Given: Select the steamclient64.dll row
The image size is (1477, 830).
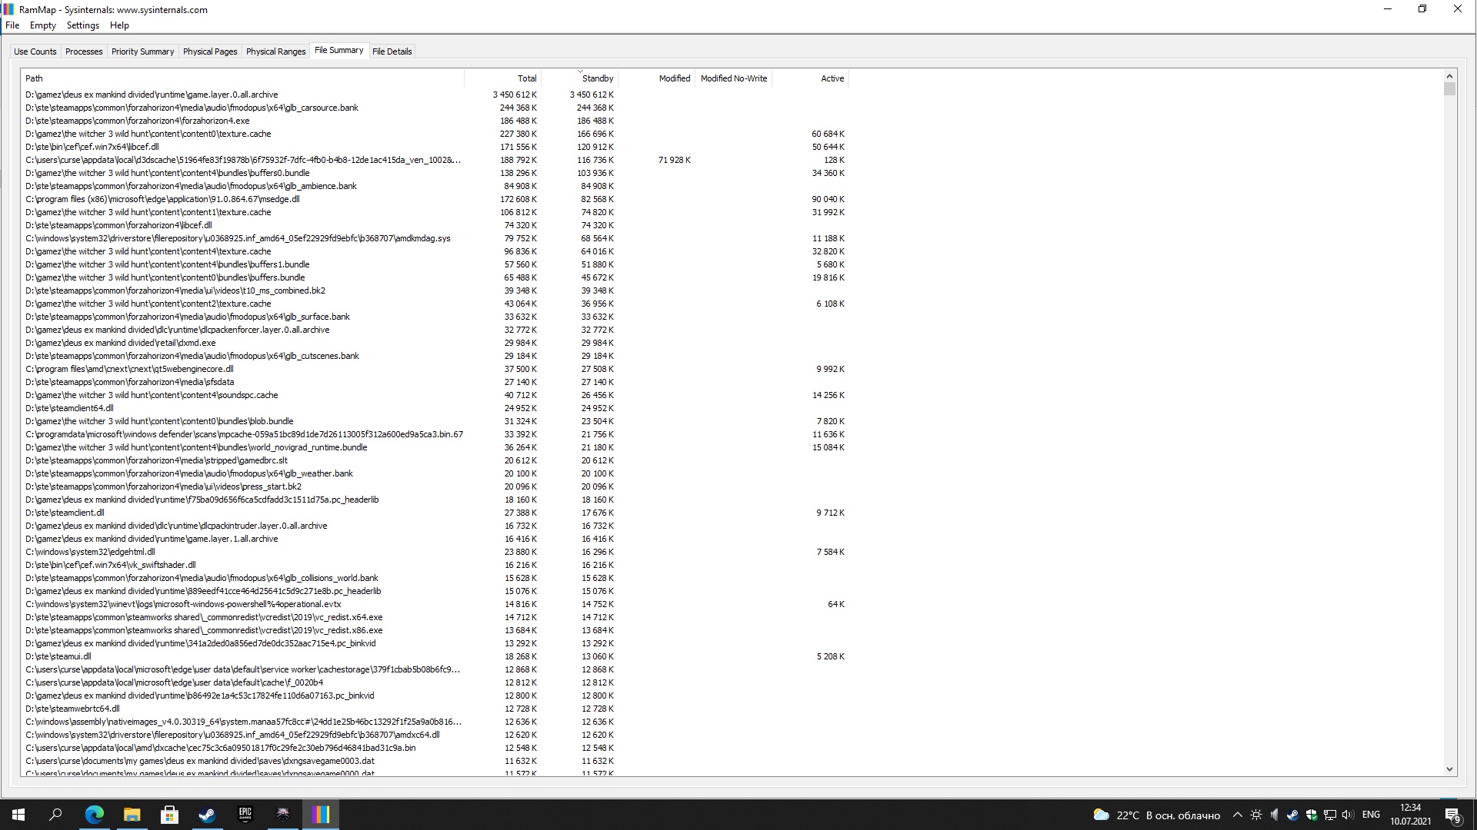Looking at the screenshot, I should tap(435, 408).
